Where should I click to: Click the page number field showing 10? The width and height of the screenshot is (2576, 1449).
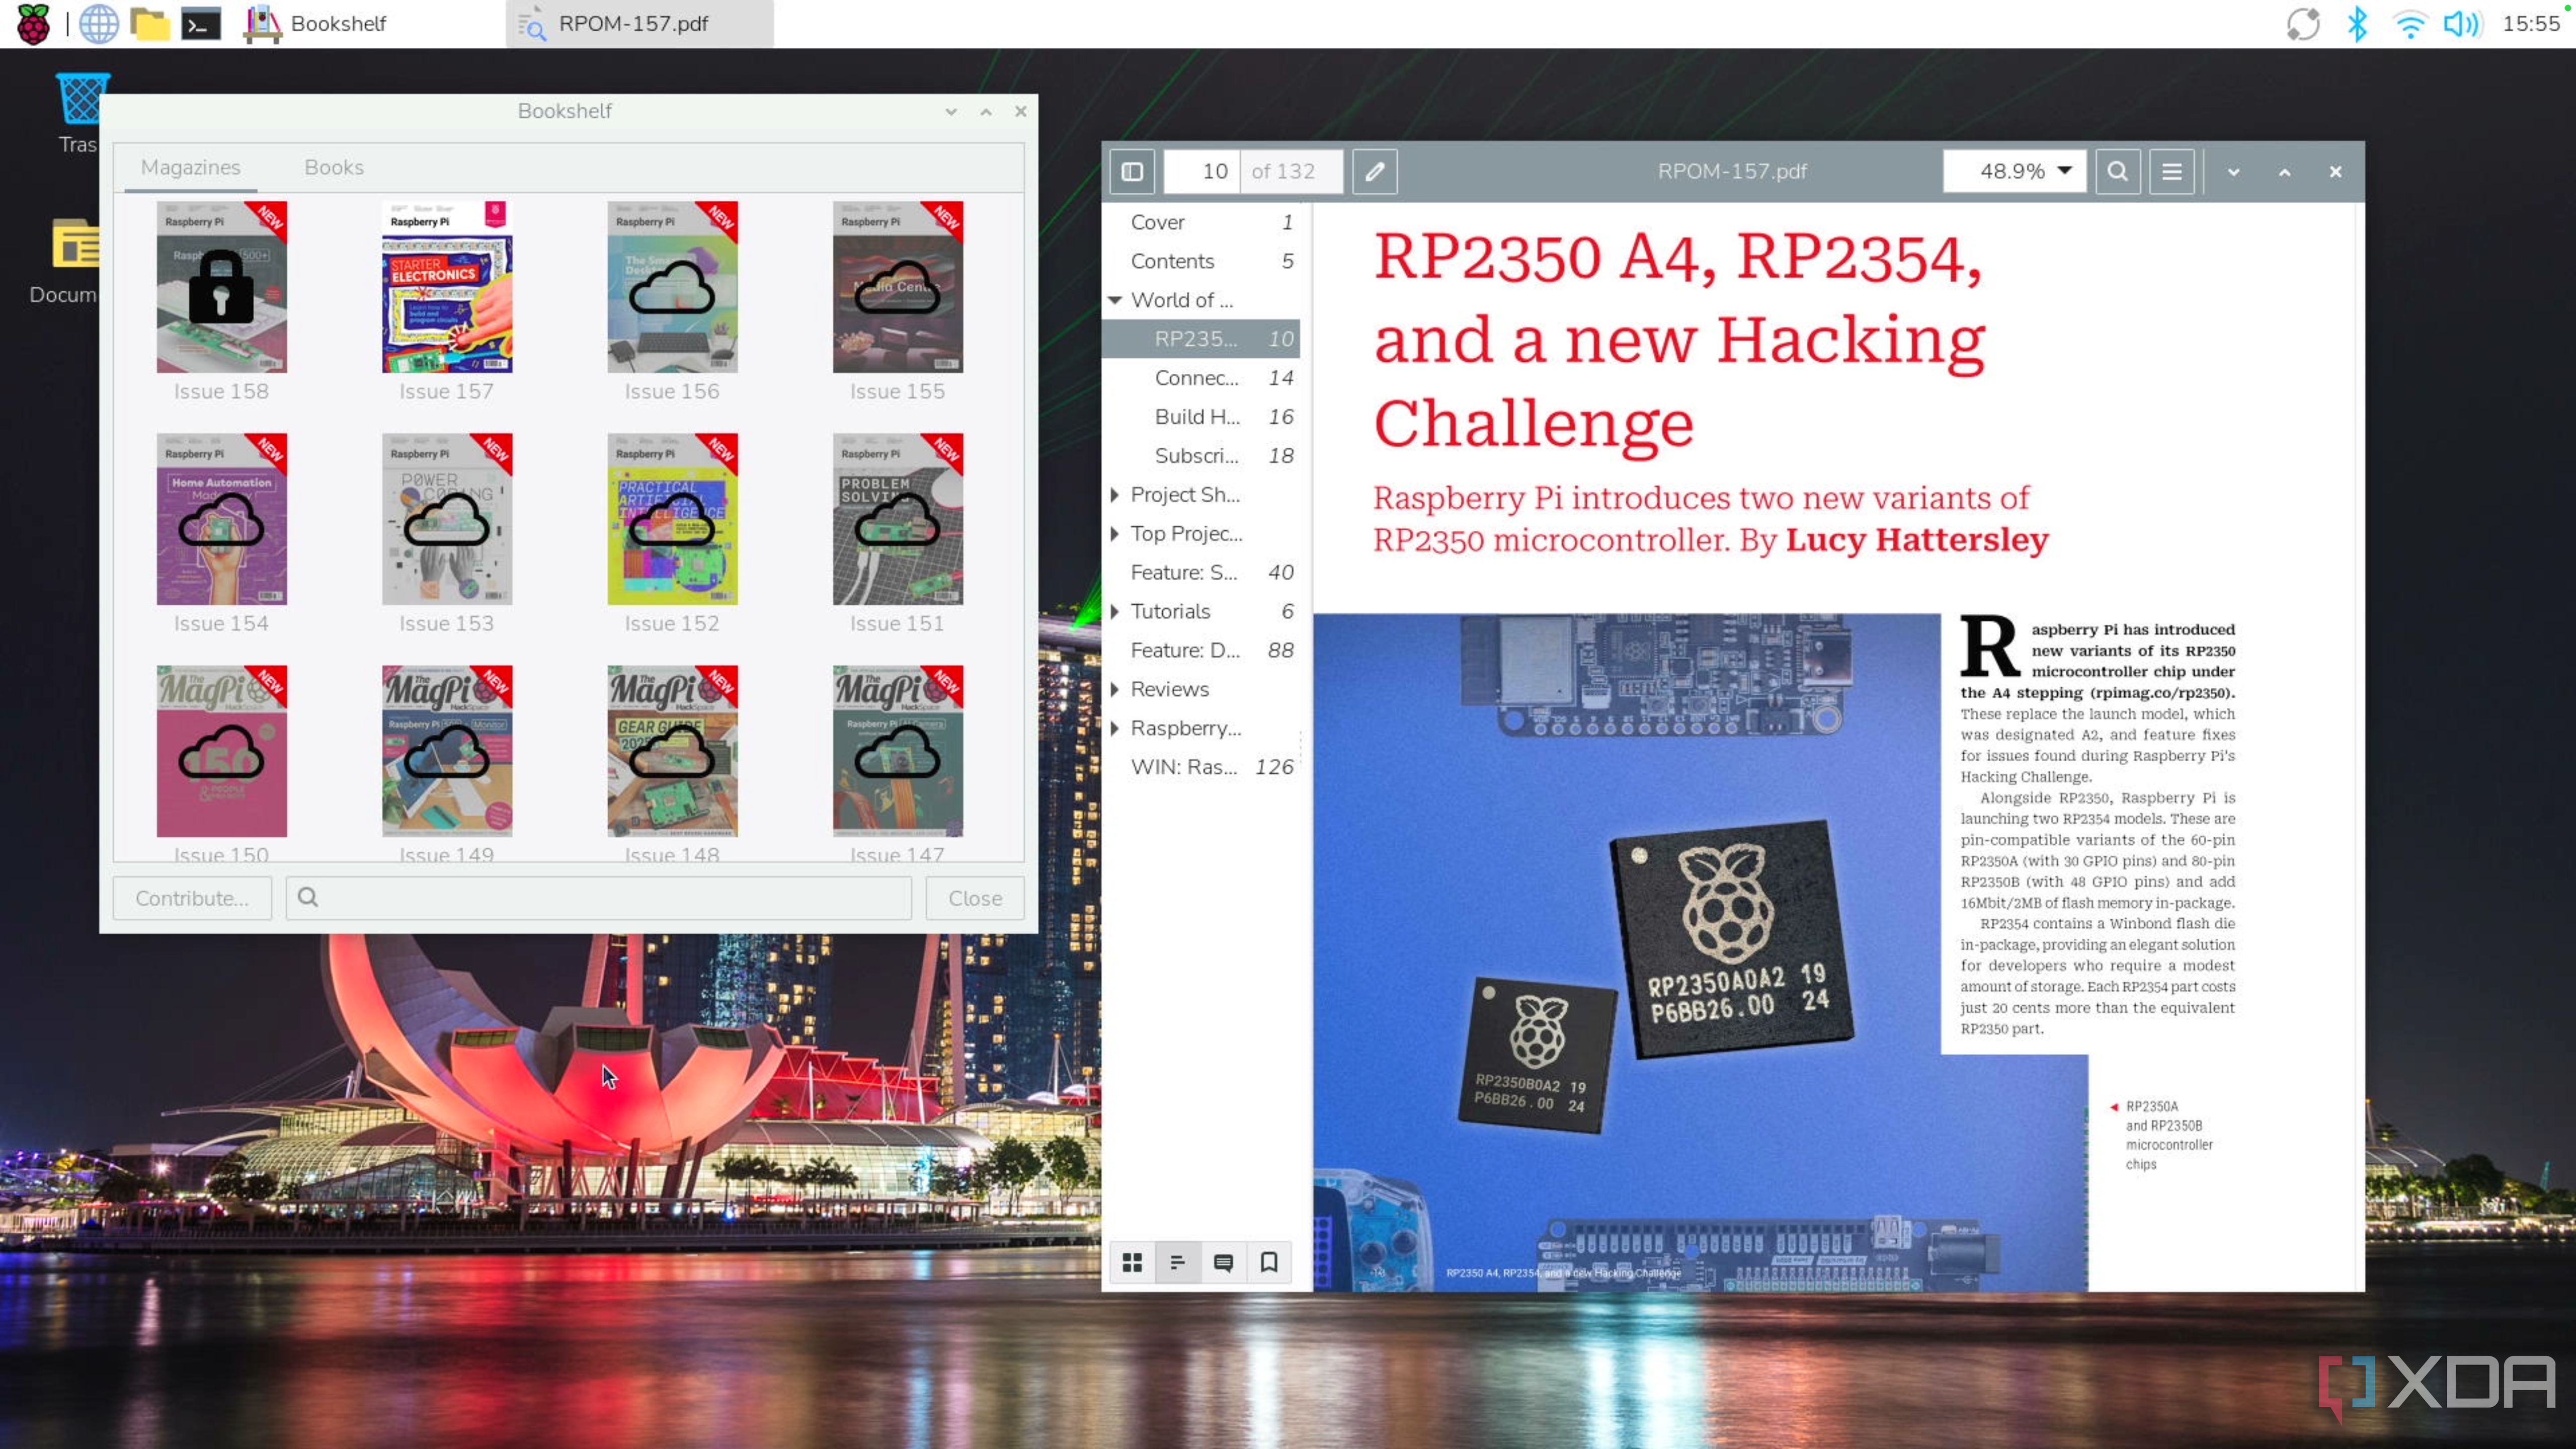(1202, 171)
